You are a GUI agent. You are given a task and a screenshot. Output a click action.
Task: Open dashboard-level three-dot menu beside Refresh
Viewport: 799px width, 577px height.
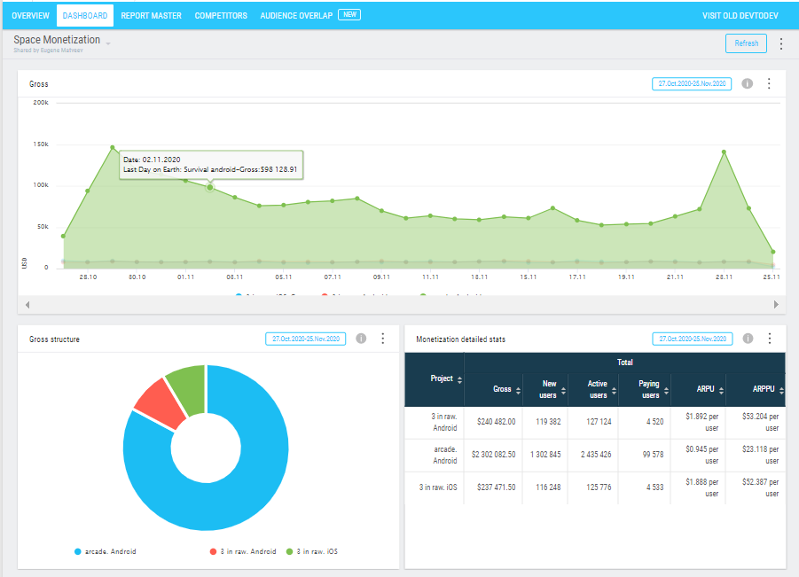click(780, 43)
